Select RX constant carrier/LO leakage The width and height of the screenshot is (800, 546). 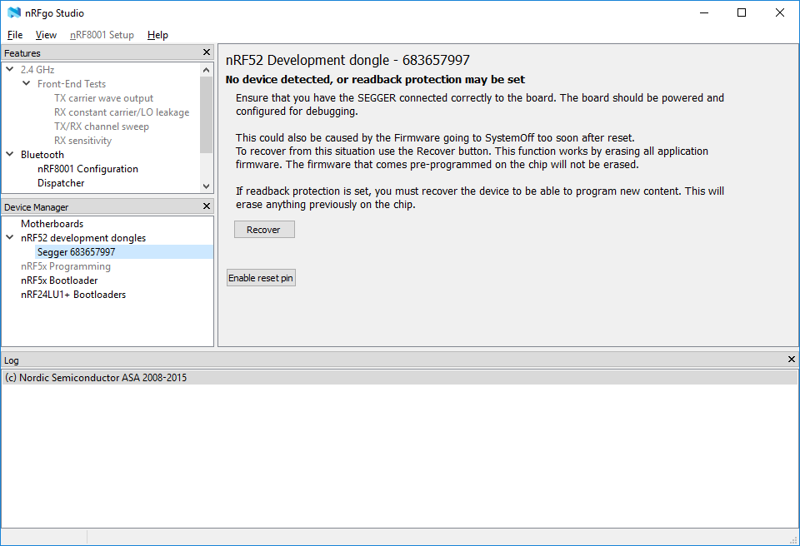point(122,112)
